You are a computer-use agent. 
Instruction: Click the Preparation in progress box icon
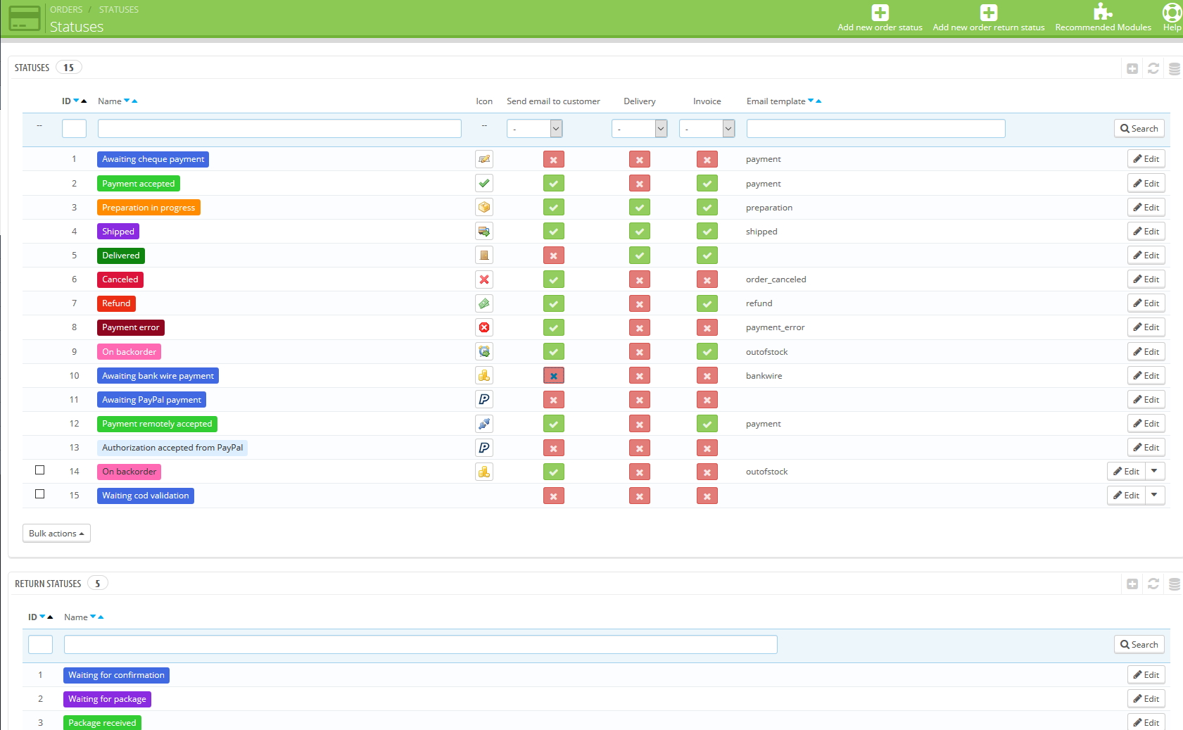point(484,207)
